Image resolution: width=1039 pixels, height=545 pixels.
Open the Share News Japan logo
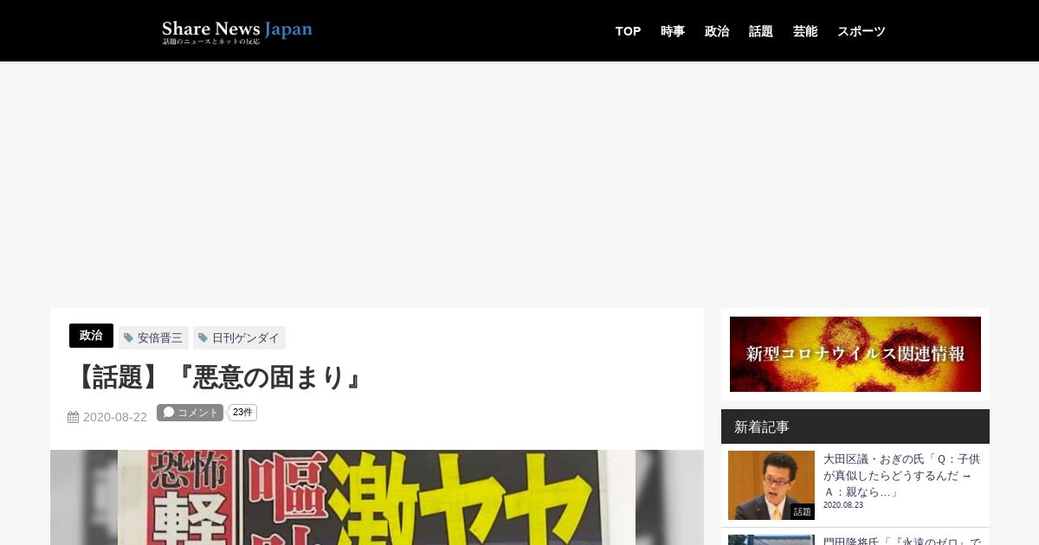[237, 31]
